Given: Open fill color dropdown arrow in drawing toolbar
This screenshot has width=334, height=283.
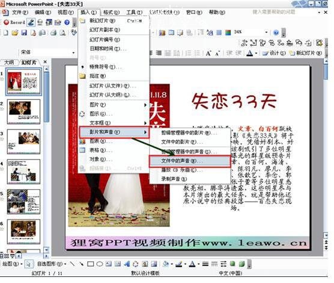Looking at the screenshot, I should tap(171, 264).
